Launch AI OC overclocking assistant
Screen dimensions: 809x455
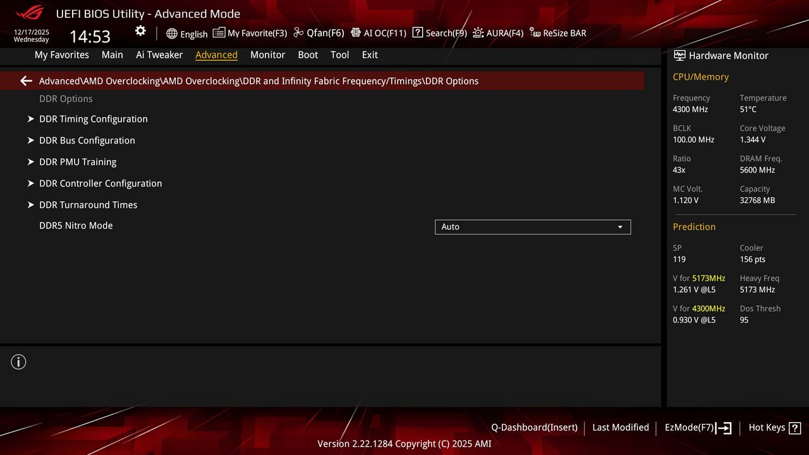tap(379, 33)
